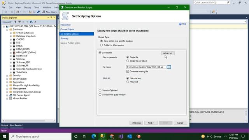Close the Object Explorer panel
Viewport: 249px width, 140px height.
(54, 17)
